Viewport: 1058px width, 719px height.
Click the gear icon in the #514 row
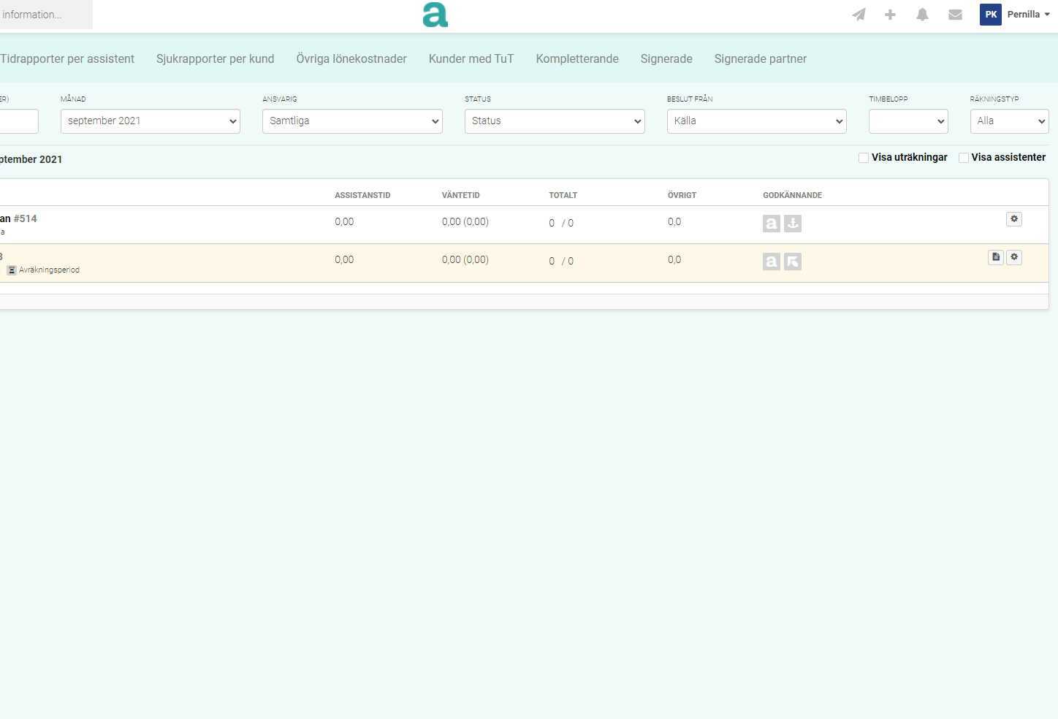coord(1014,219)
